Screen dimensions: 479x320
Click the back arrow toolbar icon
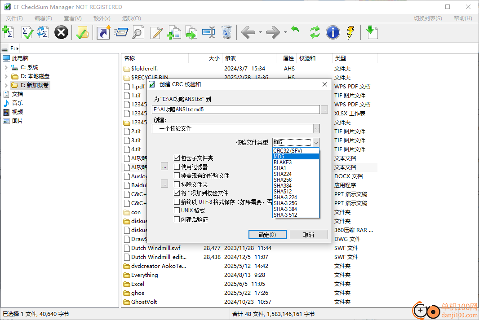(x=248, y=32)
